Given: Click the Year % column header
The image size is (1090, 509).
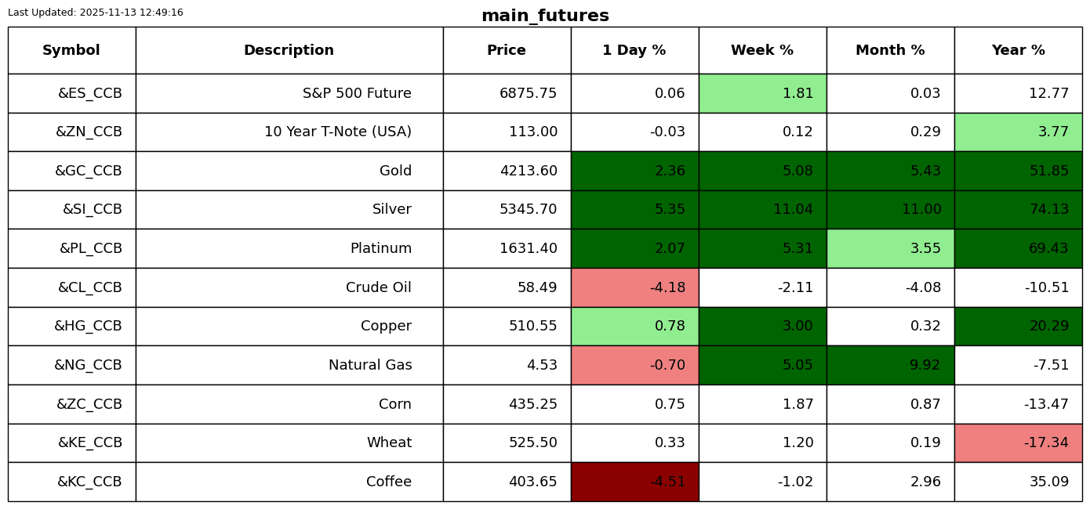Looking at the screenshot, I should (1018, 50).
